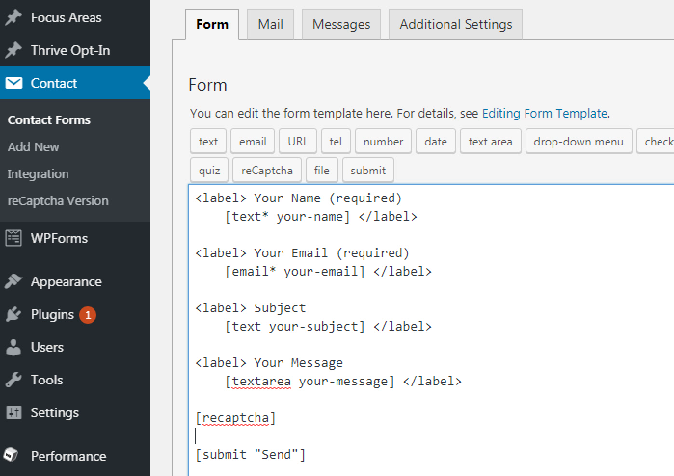Insert a reCaptcha tag
This screenshot has width=674, height=476.
(x=266, y=171)
